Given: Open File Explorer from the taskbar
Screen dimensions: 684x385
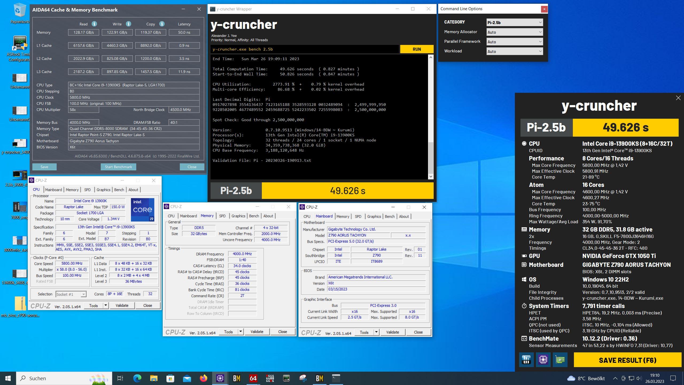Looking at the screenshot, I should point(154,378).
